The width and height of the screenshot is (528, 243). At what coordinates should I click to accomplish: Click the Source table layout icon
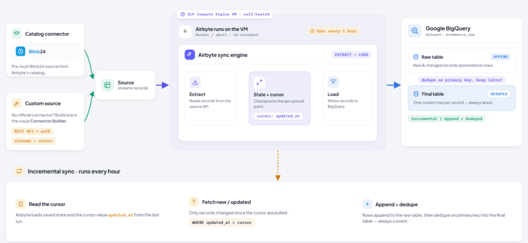coord(107,85)
